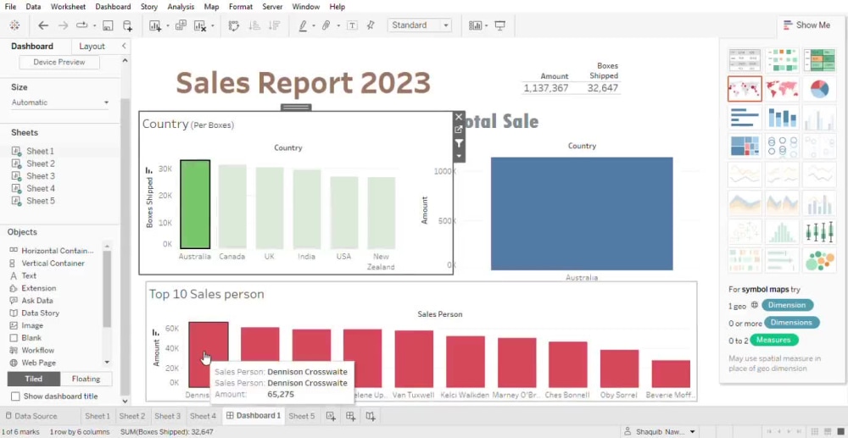Screen dimensions: 848x438
Task: Switch to the Layout tab
Action: [x=92, y=46]
